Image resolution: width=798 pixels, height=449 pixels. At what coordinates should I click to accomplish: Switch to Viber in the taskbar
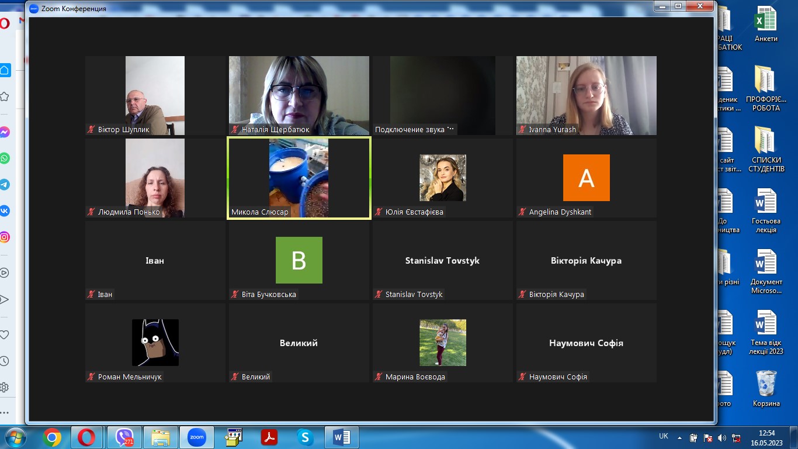tap(124, 437)
